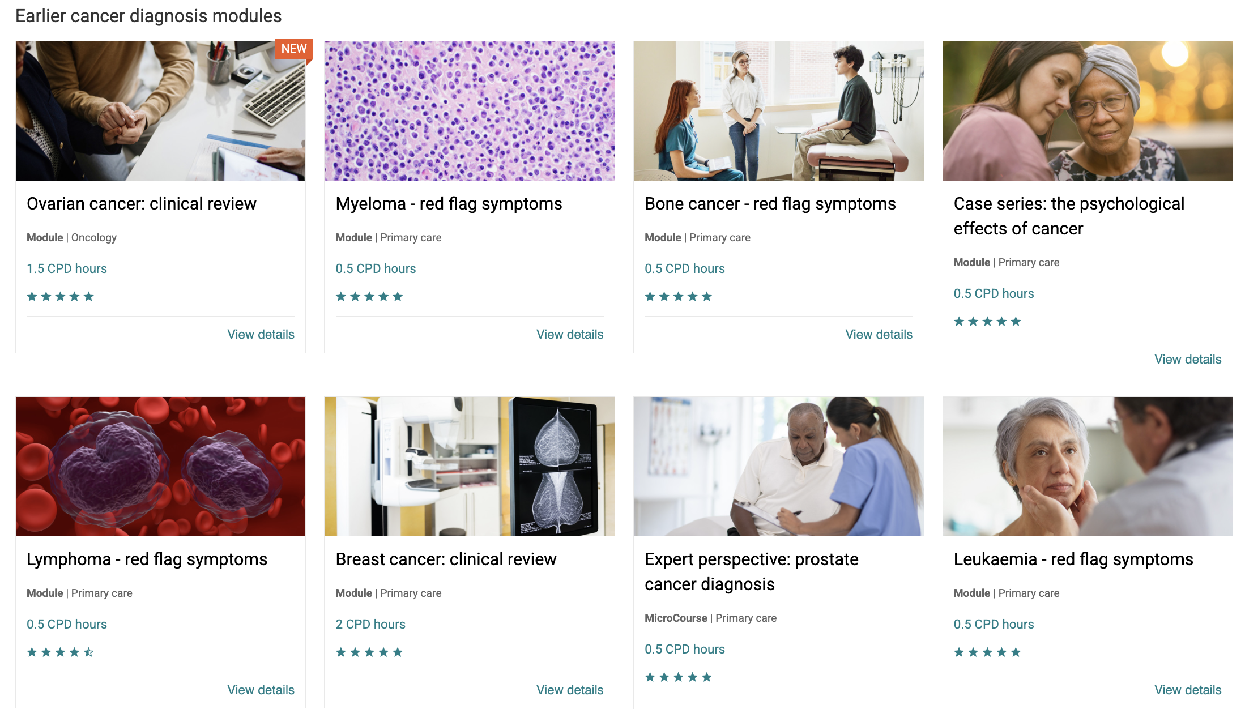Open View details for Ovarian cancer clinical review
The image size is (1245, 709).
pyautogui.click(x=261, y=335)
